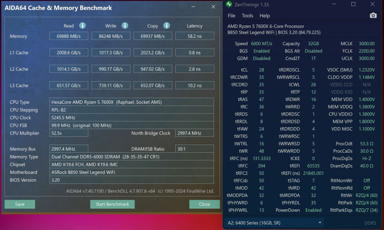The image size is (384, 230).
Task: Click the VSOC (SMU) value 1.2320V
Action: tap(367, 70)
